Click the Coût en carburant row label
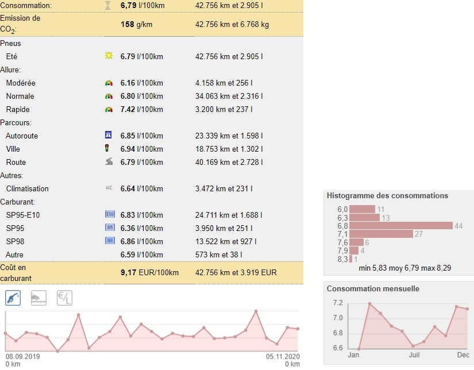This screenshot has width=474, height=370. click(x=17, y=273)
